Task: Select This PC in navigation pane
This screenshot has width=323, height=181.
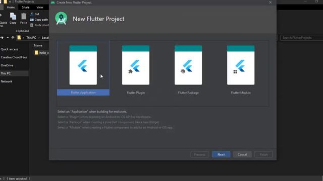Action: pos(6,73)
